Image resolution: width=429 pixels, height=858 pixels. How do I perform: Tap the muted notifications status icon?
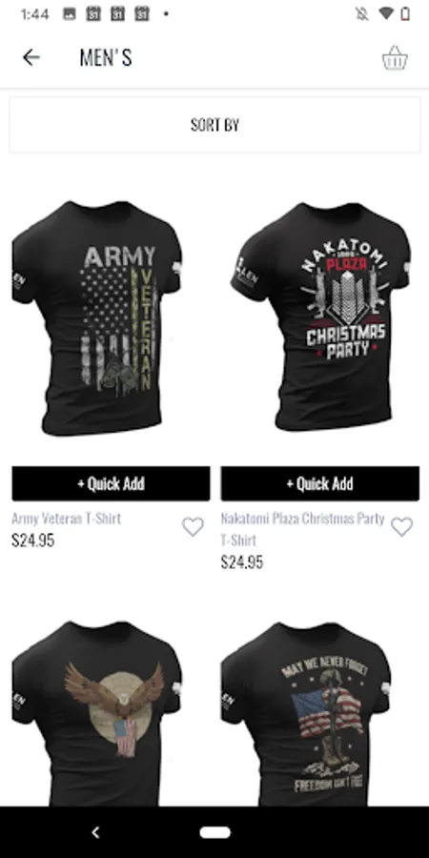point(362,14)
